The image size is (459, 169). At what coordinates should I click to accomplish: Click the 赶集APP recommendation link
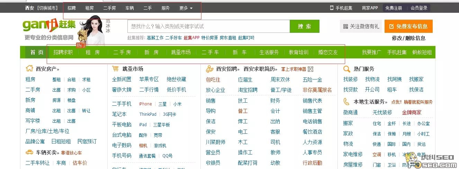191,38
